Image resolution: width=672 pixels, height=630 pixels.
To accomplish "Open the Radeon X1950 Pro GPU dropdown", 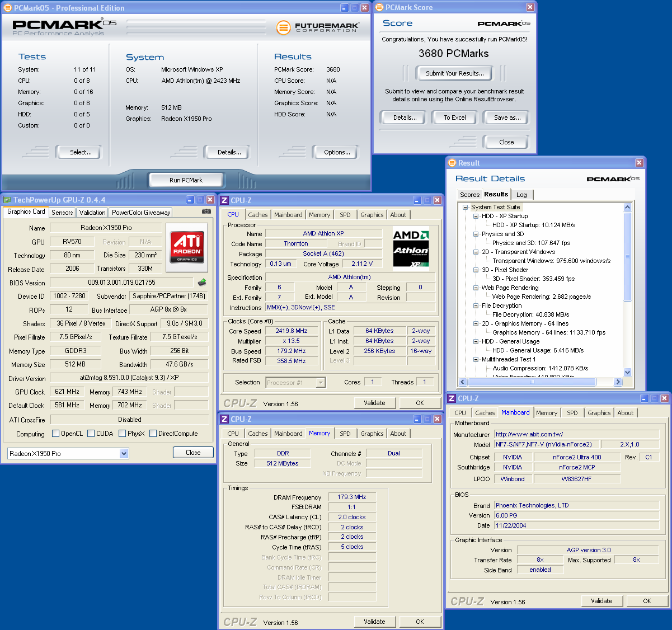I will (x=124, y=454).
